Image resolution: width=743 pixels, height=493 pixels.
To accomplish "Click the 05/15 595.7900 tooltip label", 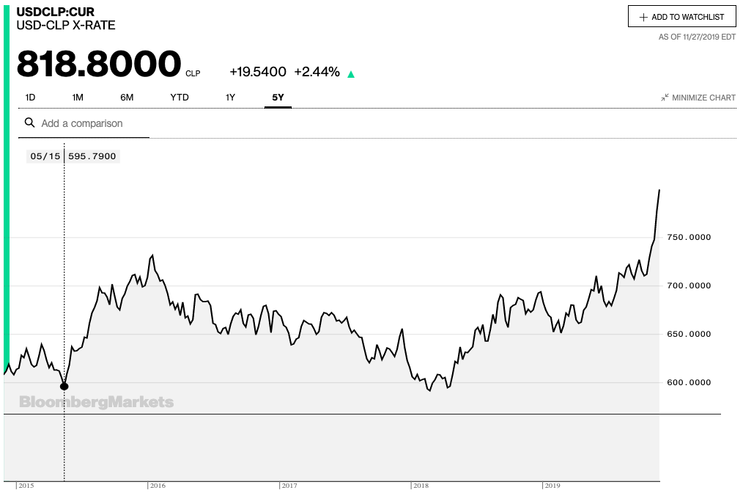I will 73,156.
